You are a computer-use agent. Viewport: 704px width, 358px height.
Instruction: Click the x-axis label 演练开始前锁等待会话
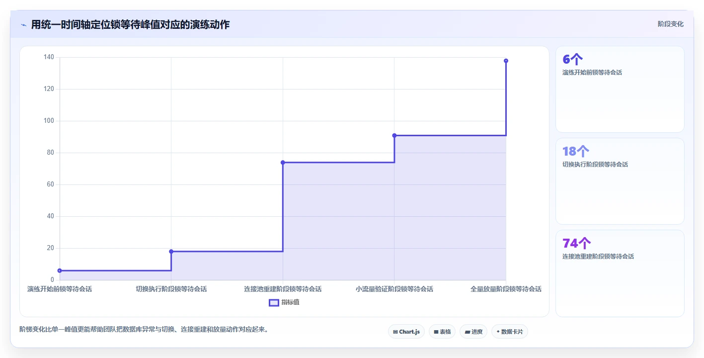(x=60, y=289)
